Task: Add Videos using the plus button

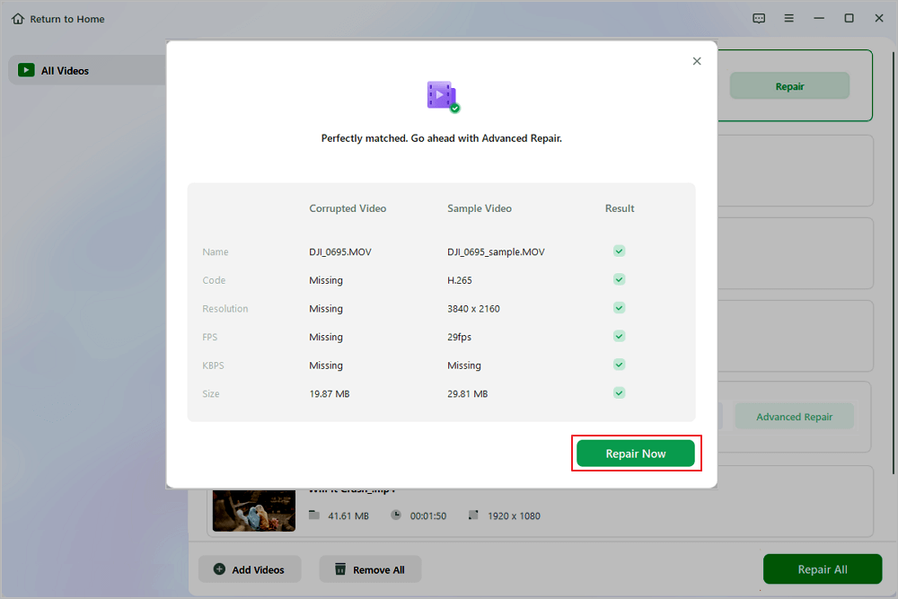Action: (x=250, y=569)
